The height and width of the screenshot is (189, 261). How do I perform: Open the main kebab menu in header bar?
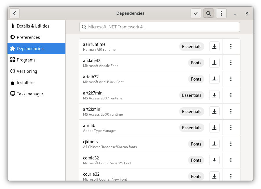(x=221, y=13)
